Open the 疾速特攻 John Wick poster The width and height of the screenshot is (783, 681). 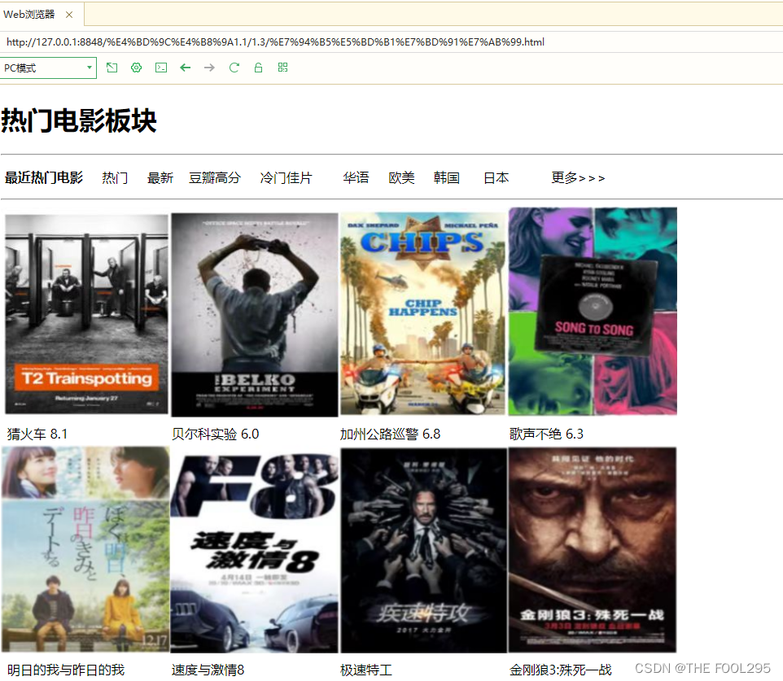point(423,550)
